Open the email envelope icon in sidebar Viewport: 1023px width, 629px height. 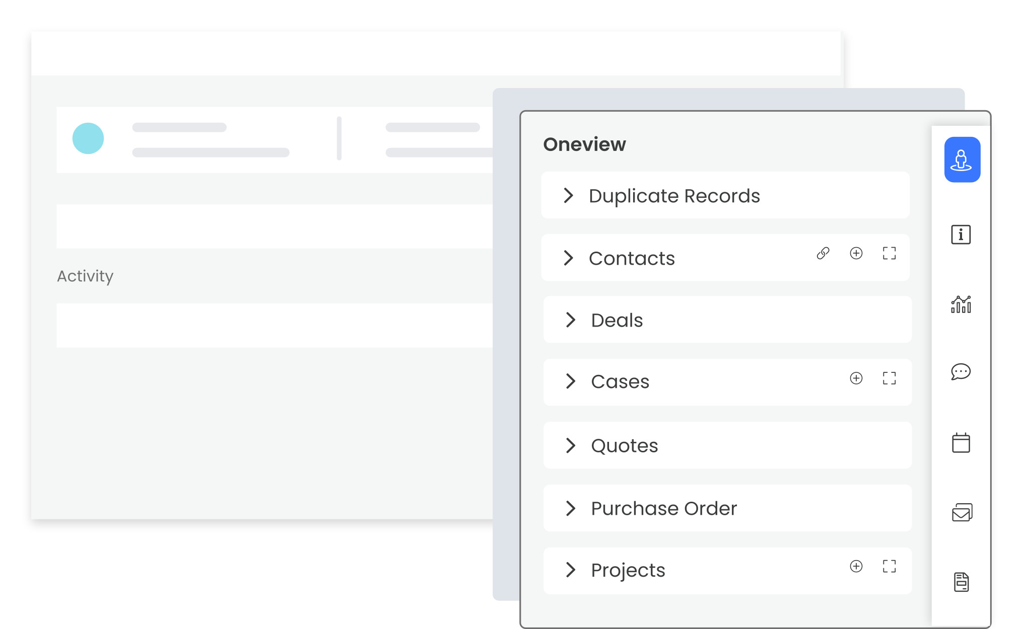click(962, 512)
